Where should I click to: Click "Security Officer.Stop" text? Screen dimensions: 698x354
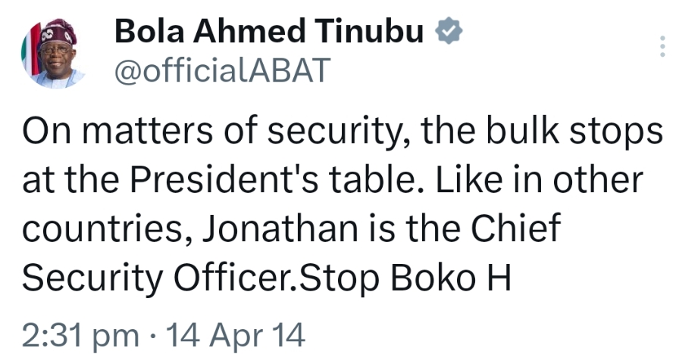coord(201,278)
